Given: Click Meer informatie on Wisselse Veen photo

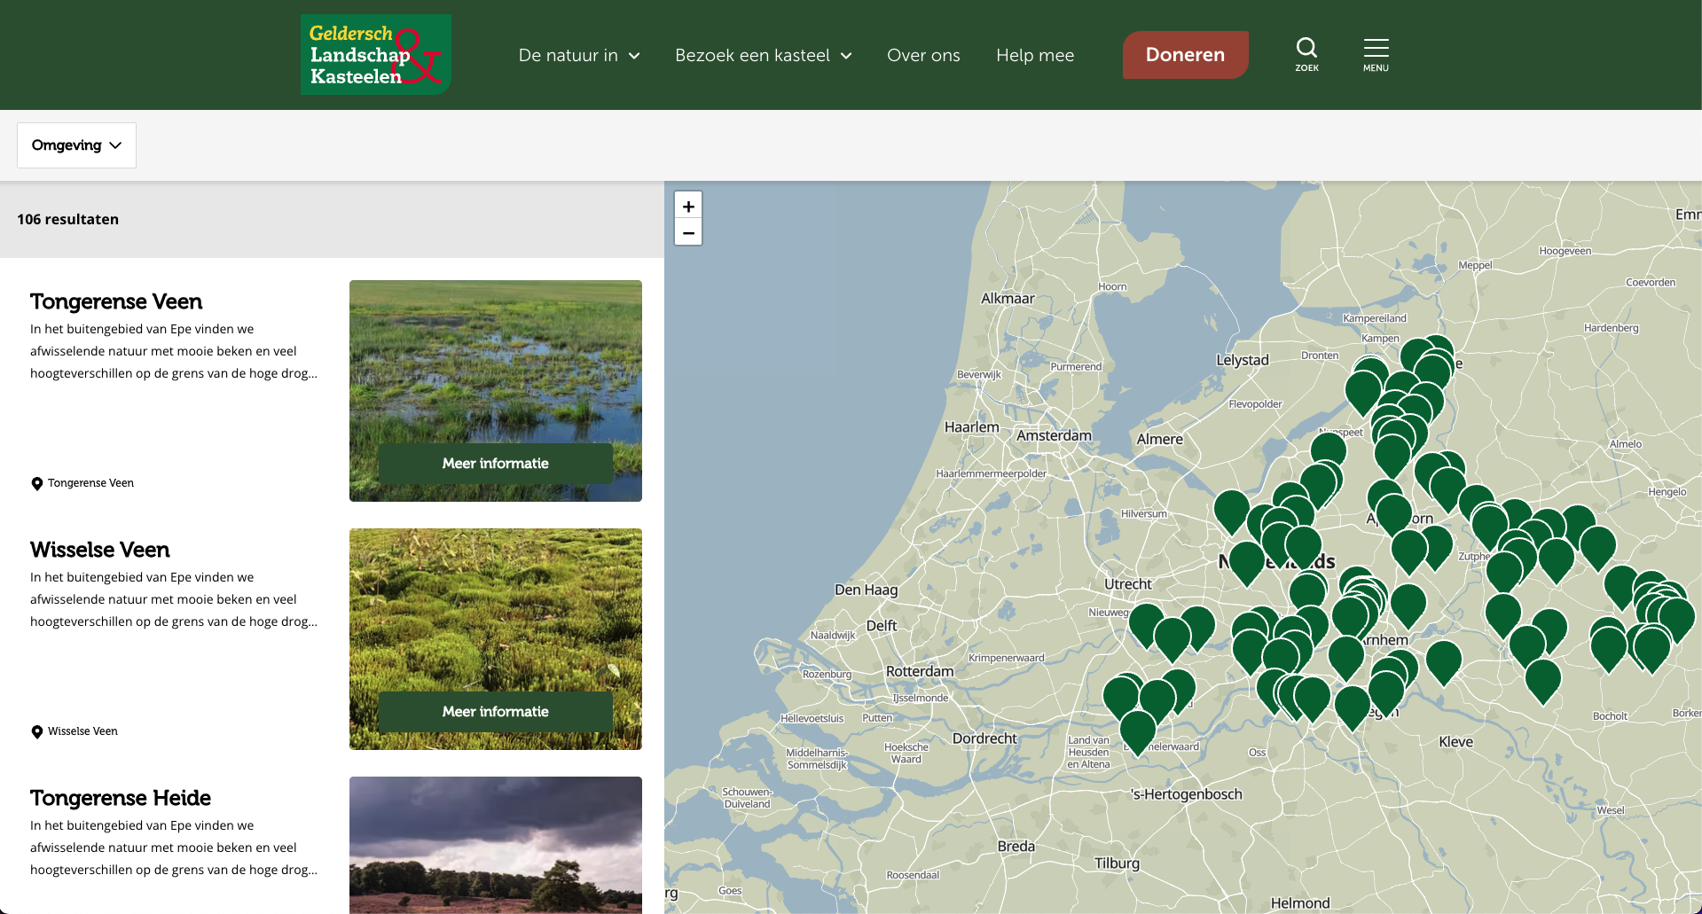Looking at the screenshot, I should point(496,712).
